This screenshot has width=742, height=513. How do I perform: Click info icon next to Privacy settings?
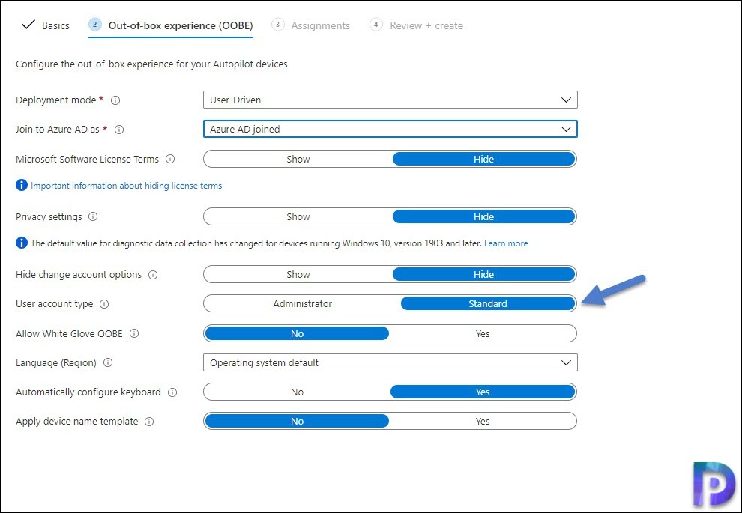pyautogui.click(x=93, y=216)
